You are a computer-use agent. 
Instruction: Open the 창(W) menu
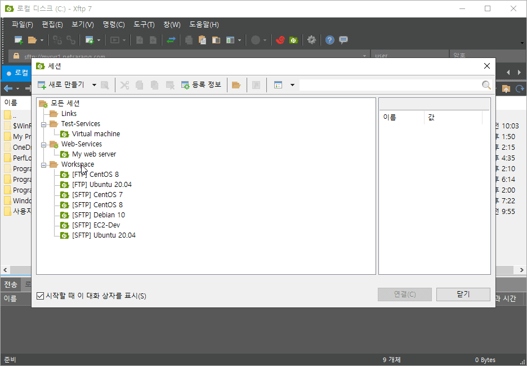pyautogui.click(x=172, y=25)
